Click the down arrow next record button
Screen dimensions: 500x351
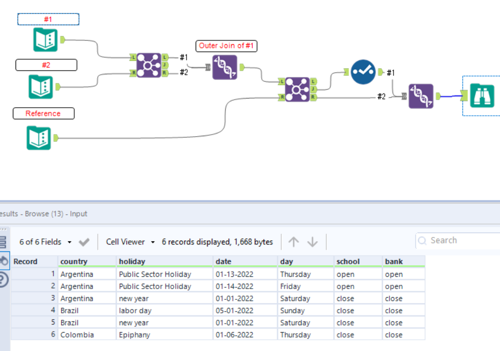pyautogui.click(x=312, y=242)
